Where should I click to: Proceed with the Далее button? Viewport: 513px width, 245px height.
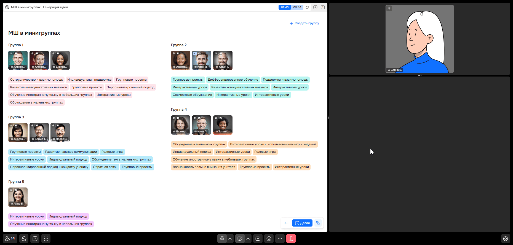point(302,223)
